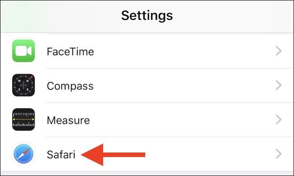Click empty space in the FaceTime row
294x176 pixels.
(184, 51)
